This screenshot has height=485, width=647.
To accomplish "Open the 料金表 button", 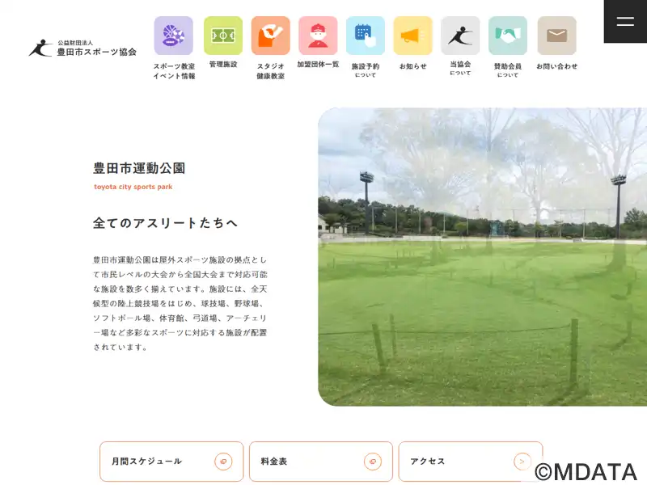I will pyautogui.click(x=321, y=462).
